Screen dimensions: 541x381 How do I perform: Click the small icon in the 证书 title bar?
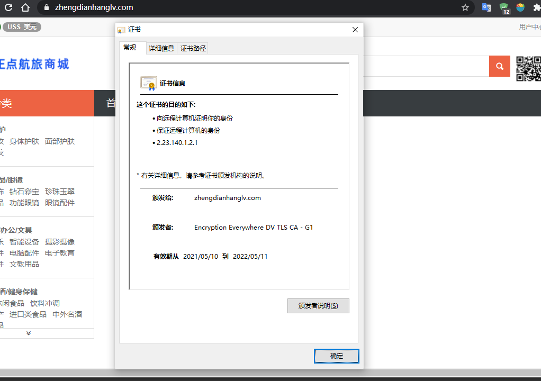[x=121, y=30]
